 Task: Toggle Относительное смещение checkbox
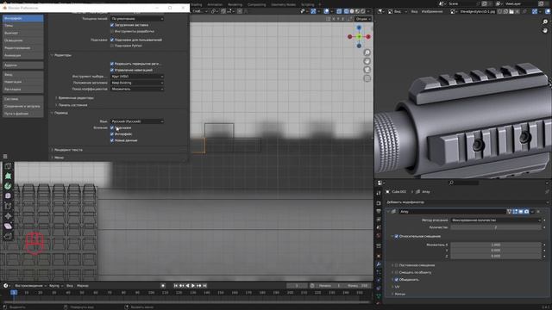pyautogui.click(x=397, y=236)
